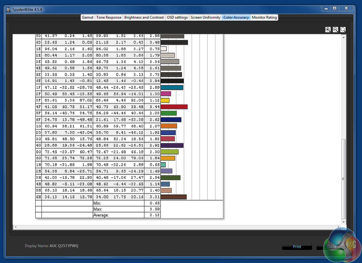Click the Average value 2.12

154,215
